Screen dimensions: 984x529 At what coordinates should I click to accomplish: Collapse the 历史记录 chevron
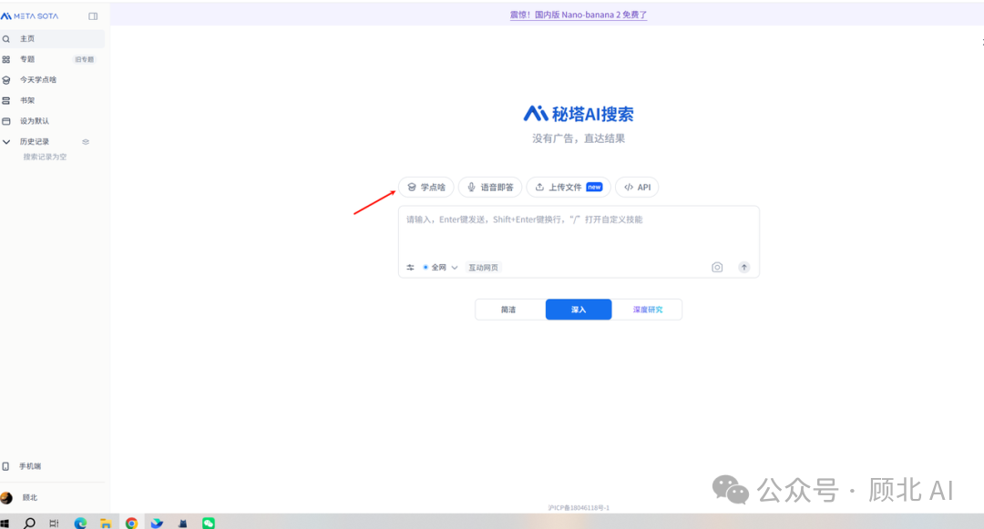pyautogui.click(x=6, y=142)
